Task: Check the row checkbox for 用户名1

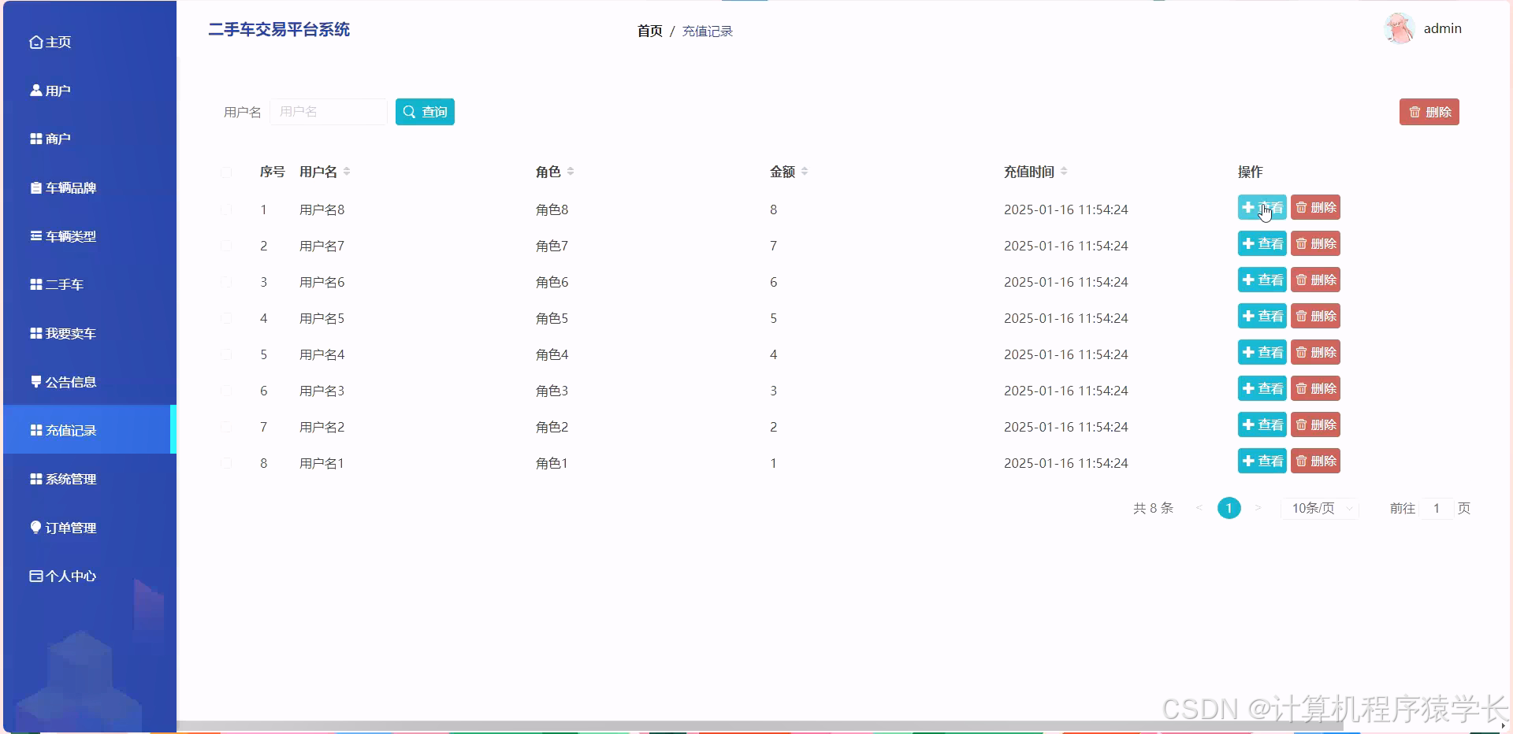Action: [228, 463]
